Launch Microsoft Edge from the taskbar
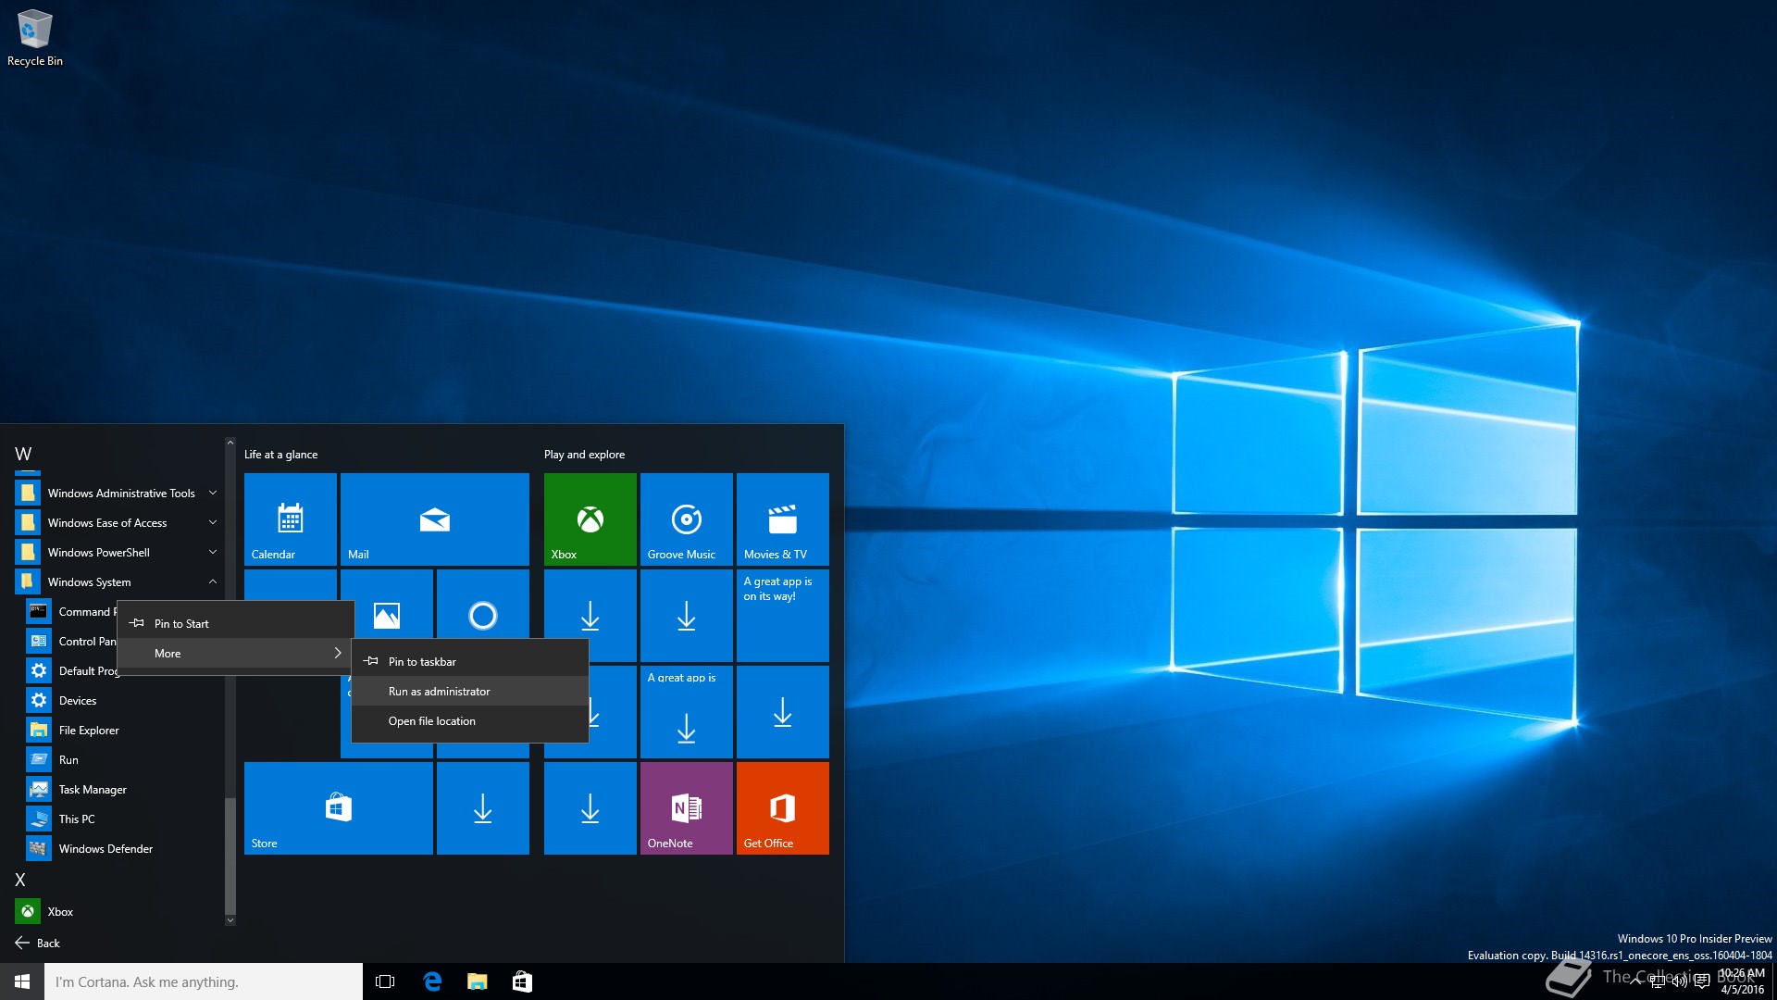The width and height of the screenshot is (1777, 1000). [431, 981]
